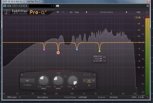Click the FREQ label under the knob
Screen dimensions: 153x103
pyautogui.click(x=44, y=88)
